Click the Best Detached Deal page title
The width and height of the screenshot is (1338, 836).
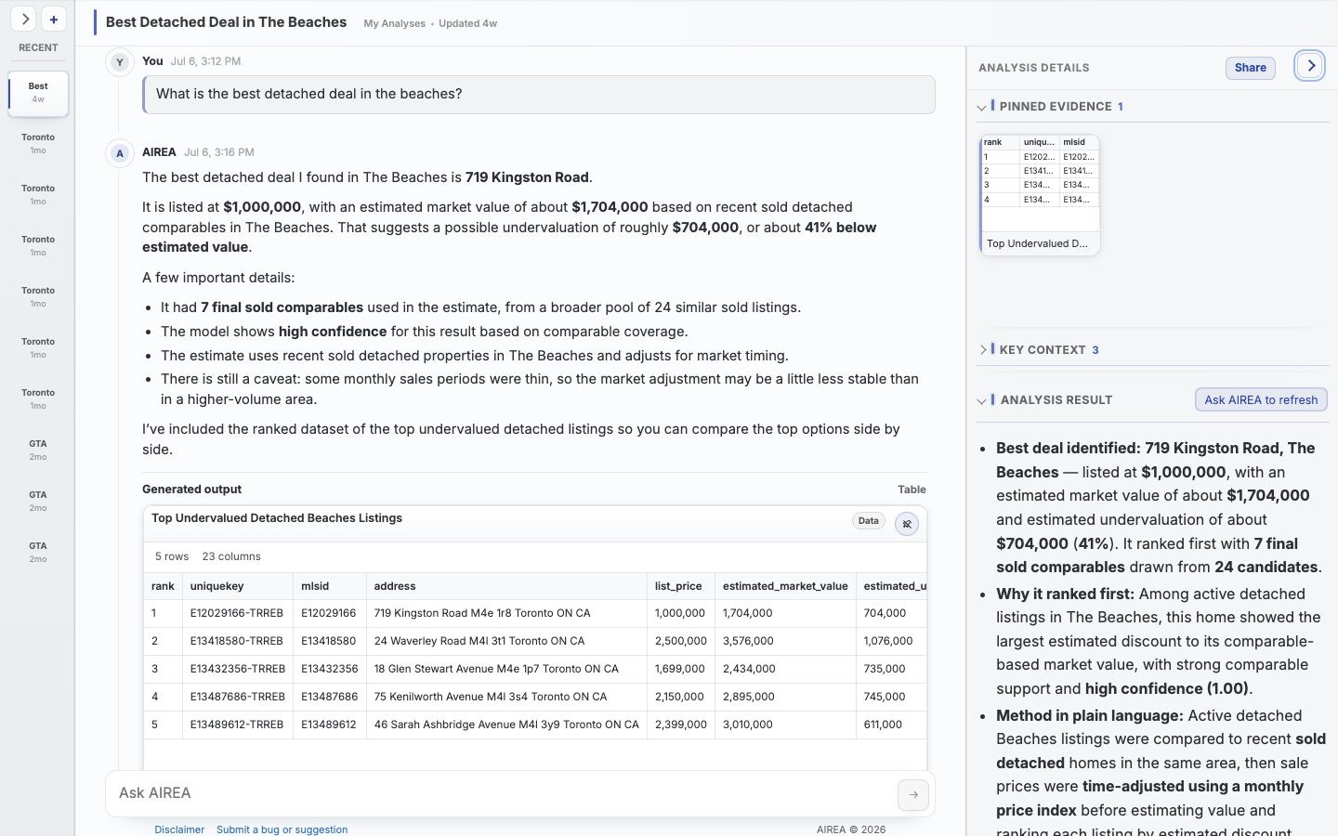tap(226, 22)
